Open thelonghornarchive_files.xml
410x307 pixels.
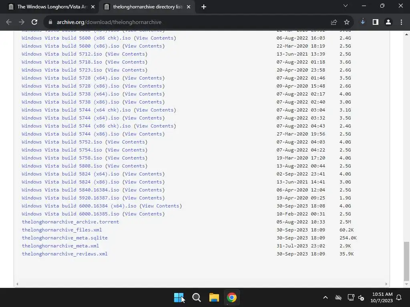[62, 230]
